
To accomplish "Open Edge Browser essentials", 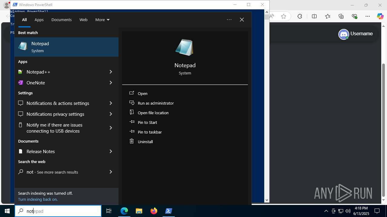I will (x=354, y=16).
